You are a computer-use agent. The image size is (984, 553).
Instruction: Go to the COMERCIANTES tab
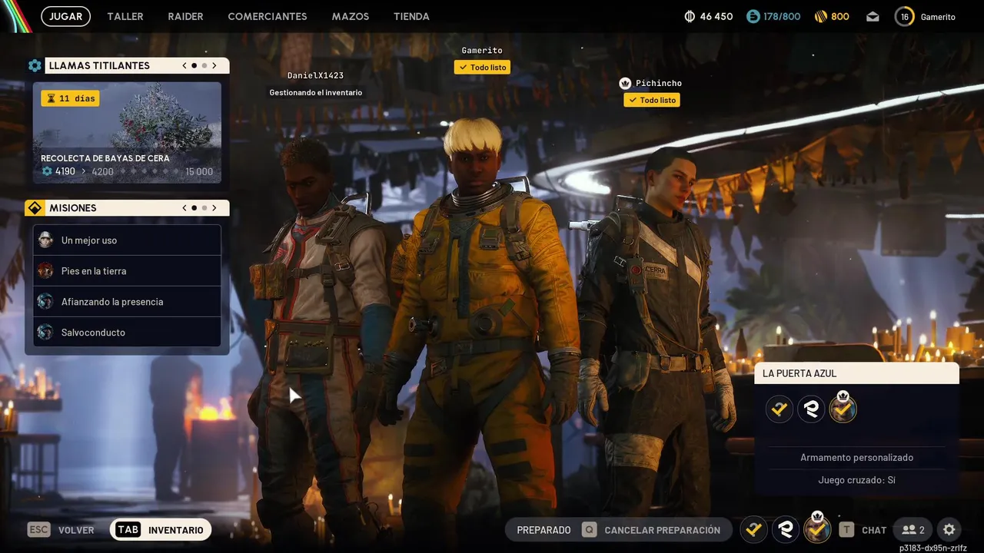pyautogui.click(x=268, y=16)
